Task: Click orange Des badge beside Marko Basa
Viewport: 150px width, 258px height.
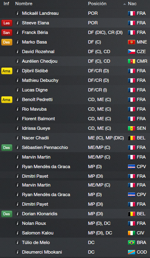Action: 6,42
